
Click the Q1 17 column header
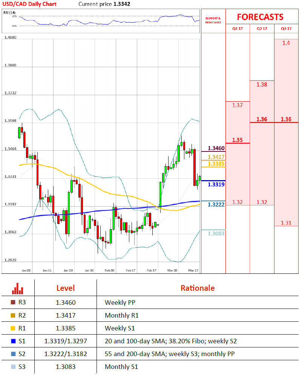coord(238,28)
